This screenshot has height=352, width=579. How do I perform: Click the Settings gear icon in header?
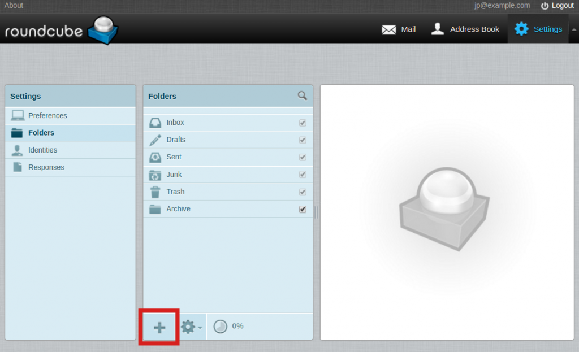[521, 29]
